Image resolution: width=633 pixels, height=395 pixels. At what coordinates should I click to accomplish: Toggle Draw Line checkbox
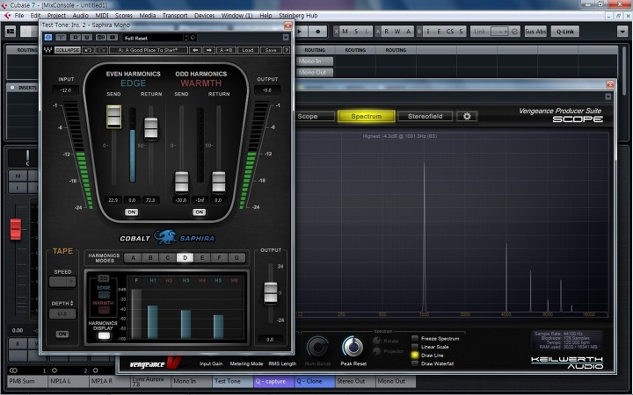(415, 355)
